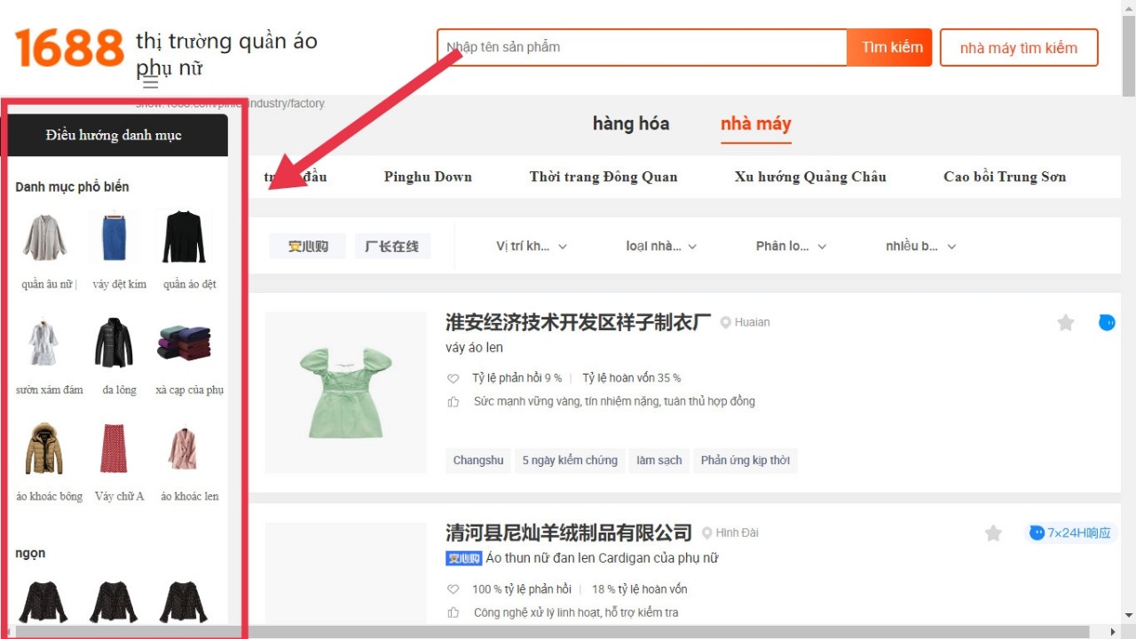Select the Pinghu Down tab
Image resolution: width=1136 pixels, height=639 pixels.
pyautogui.click(x=428, y=177)
